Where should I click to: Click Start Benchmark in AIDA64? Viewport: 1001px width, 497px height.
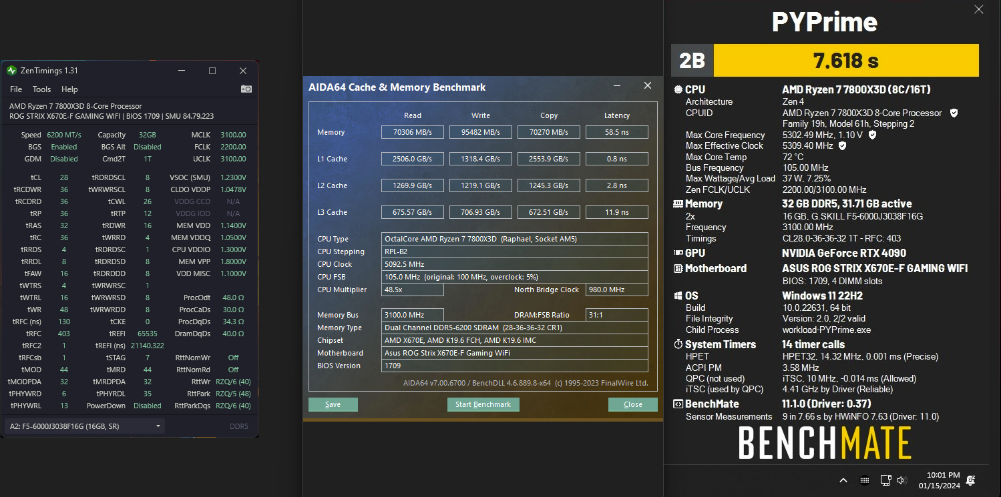click(483, 404)
